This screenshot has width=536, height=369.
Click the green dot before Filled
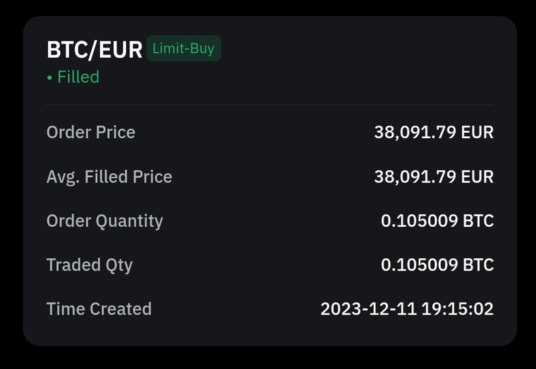tap(50, 78)
